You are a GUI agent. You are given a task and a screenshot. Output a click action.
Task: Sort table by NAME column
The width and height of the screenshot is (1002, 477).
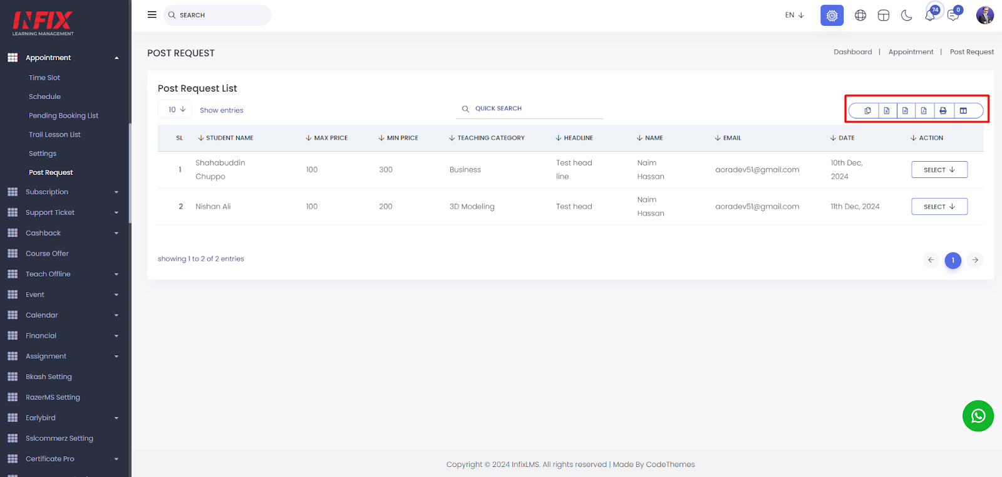tap(649, 138)
